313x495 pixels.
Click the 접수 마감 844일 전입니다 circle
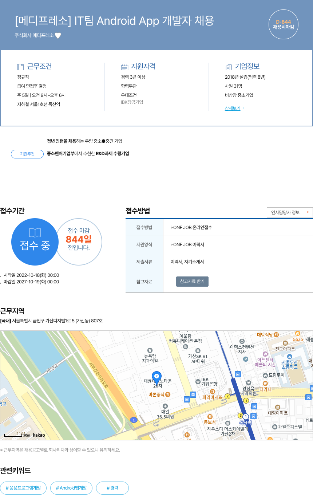click(79, 241)
